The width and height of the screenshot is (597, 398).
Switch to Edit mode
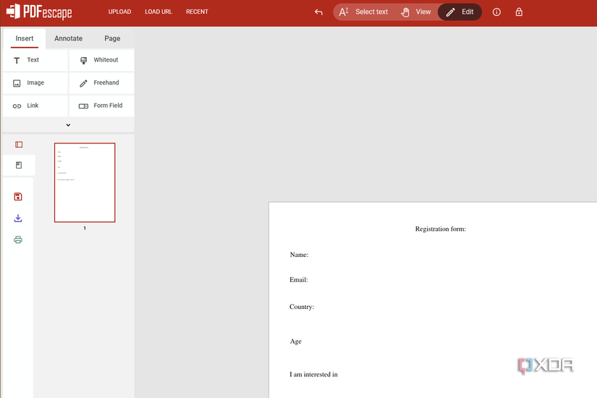click(460, 12)
